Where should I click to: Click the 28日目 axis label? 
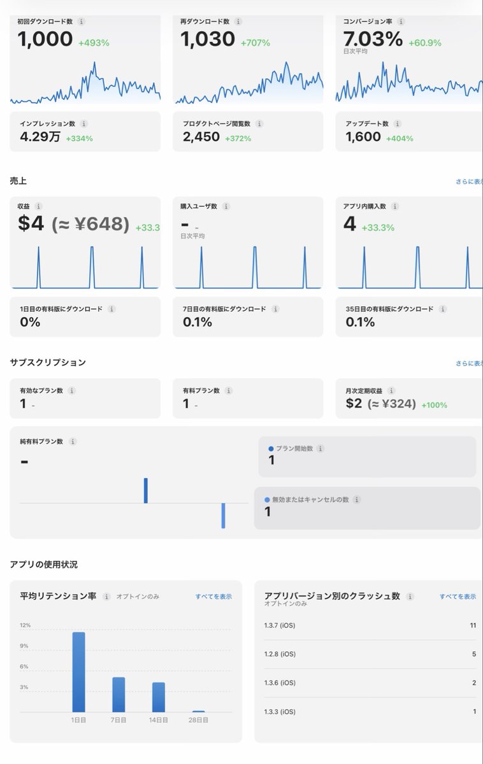pyautogui.click(x=198, y=720)
